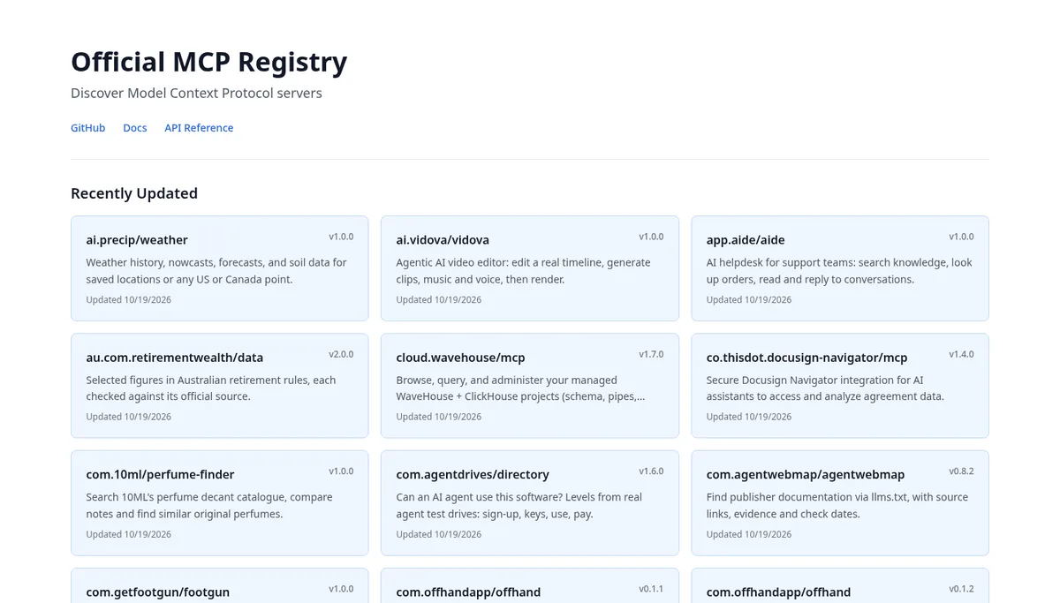Click v1.0.0 version on app.aide/aide

pos(961,237)
